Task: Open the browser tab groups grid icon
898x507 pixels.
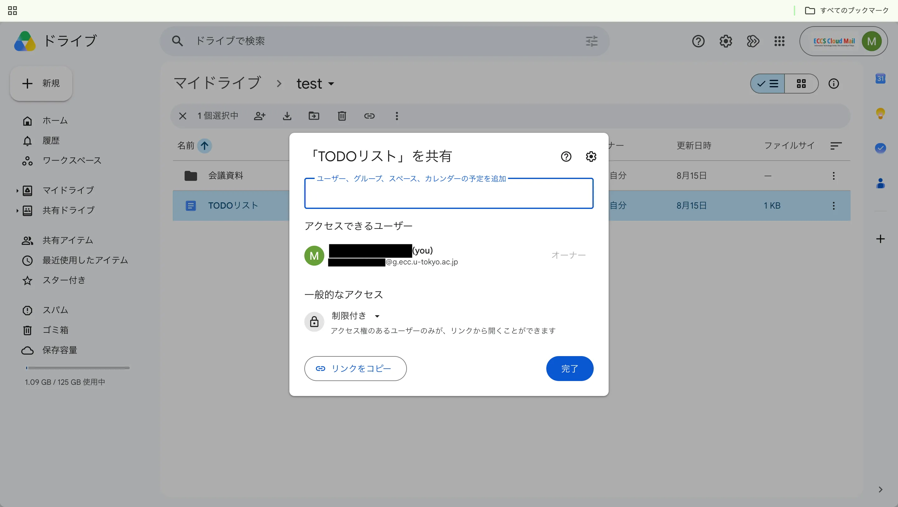Action: coord(12,11)
